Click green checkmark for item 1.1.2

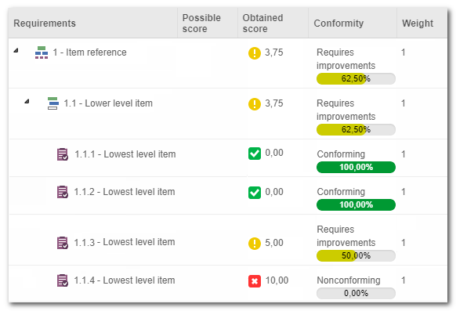coord(255,193)
